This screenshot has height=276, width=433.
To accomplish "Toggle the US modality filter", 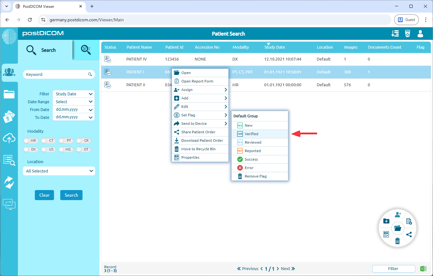I will point(48,149).
